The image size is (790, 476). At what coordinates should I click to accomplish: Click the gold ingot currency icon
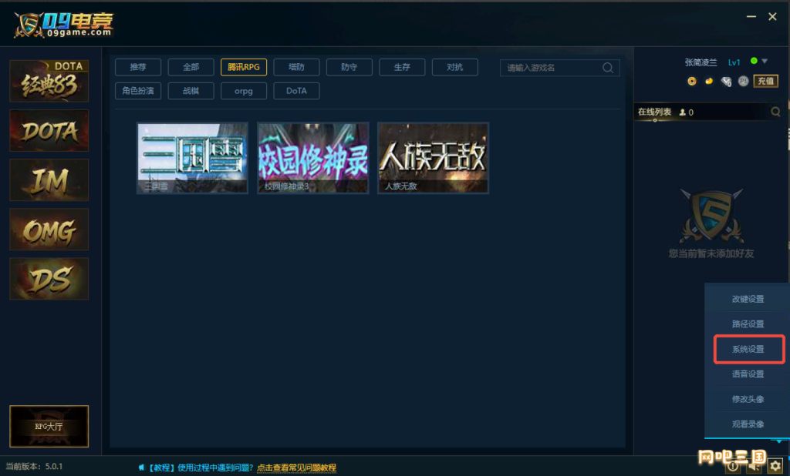(709, 81)
